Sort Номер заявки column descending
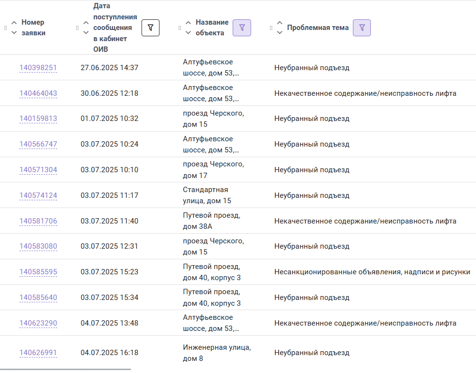The width and height of the screenshot is (476, 373). (14, 33)
